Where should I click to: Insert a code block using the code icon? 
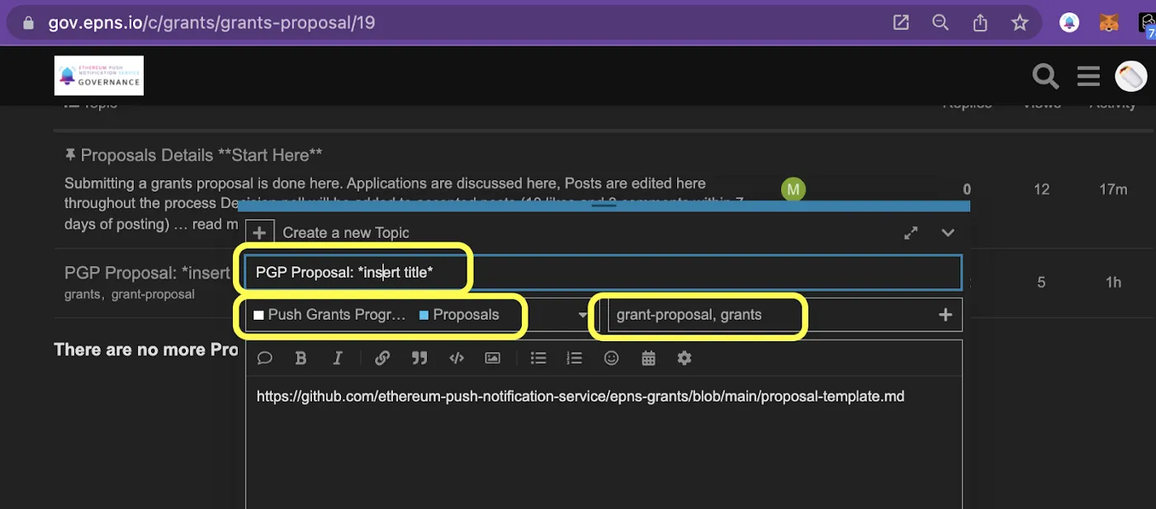[x=456, y=358]
